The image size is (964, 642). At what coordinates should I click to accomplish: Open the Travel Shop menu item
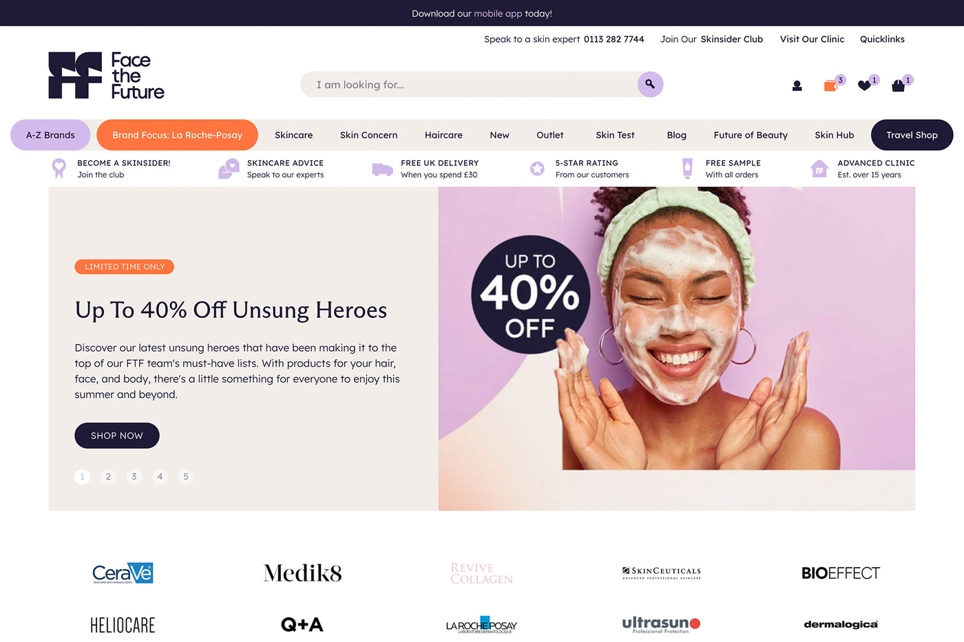coord(912,135)
